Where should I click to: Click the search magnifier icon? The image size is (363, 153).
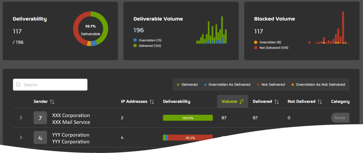coord(18,85)
